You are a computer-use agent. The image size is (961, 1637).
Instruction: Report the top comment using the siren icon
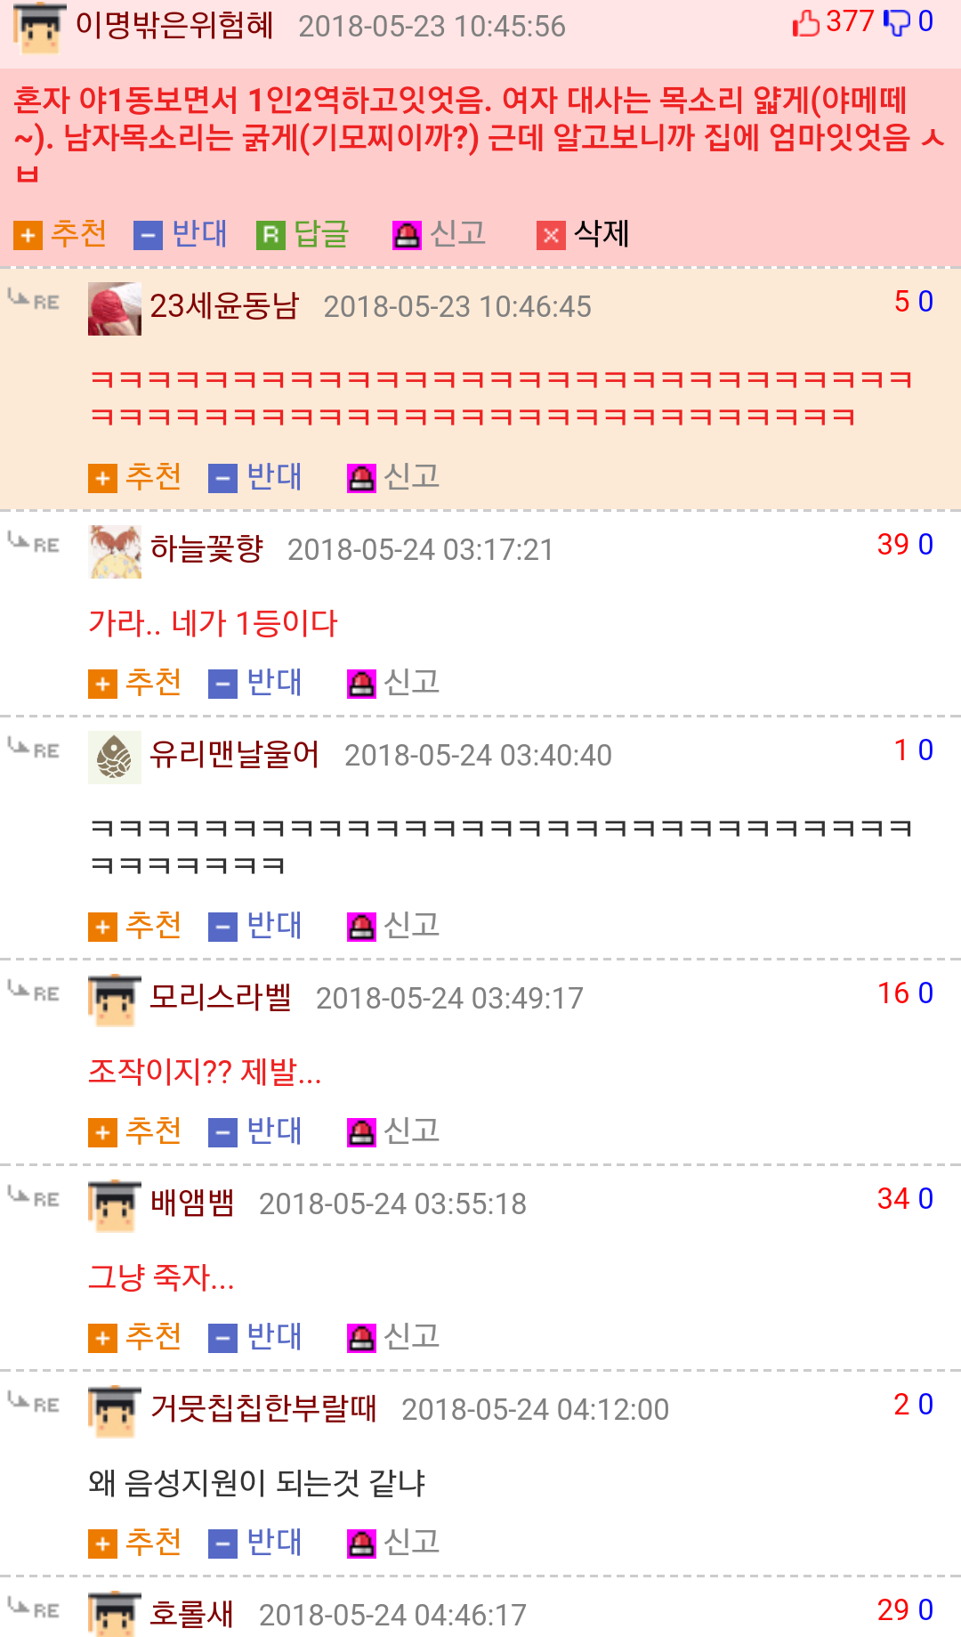pyautogui.click(x=407, y=236)
